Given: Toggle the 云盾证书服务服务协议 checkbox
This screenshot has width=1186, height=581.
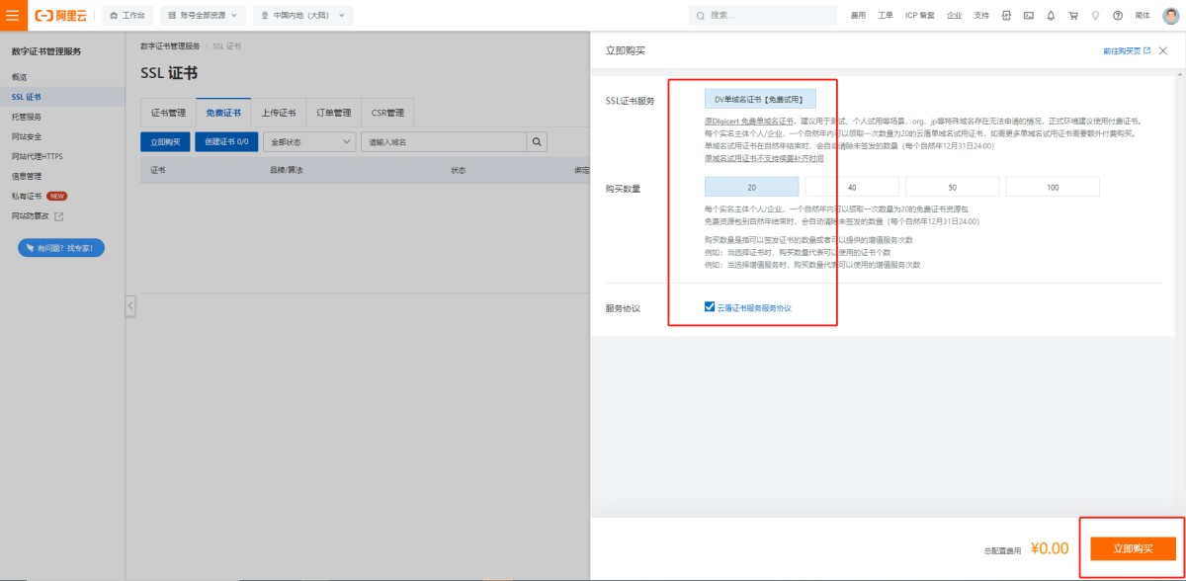Looking at the screenshot, I should pos(710,307).
